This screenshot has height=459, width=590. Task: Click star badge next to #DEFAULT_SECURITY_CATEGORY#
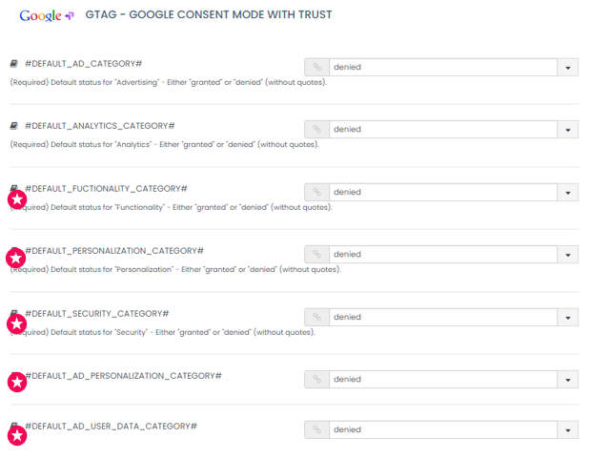click(16, 324)
